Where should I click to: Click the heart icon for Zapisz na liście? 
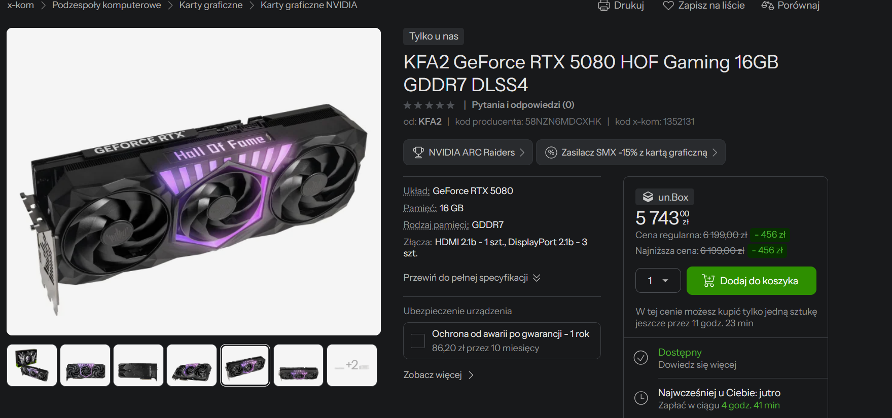coord(668,6)
